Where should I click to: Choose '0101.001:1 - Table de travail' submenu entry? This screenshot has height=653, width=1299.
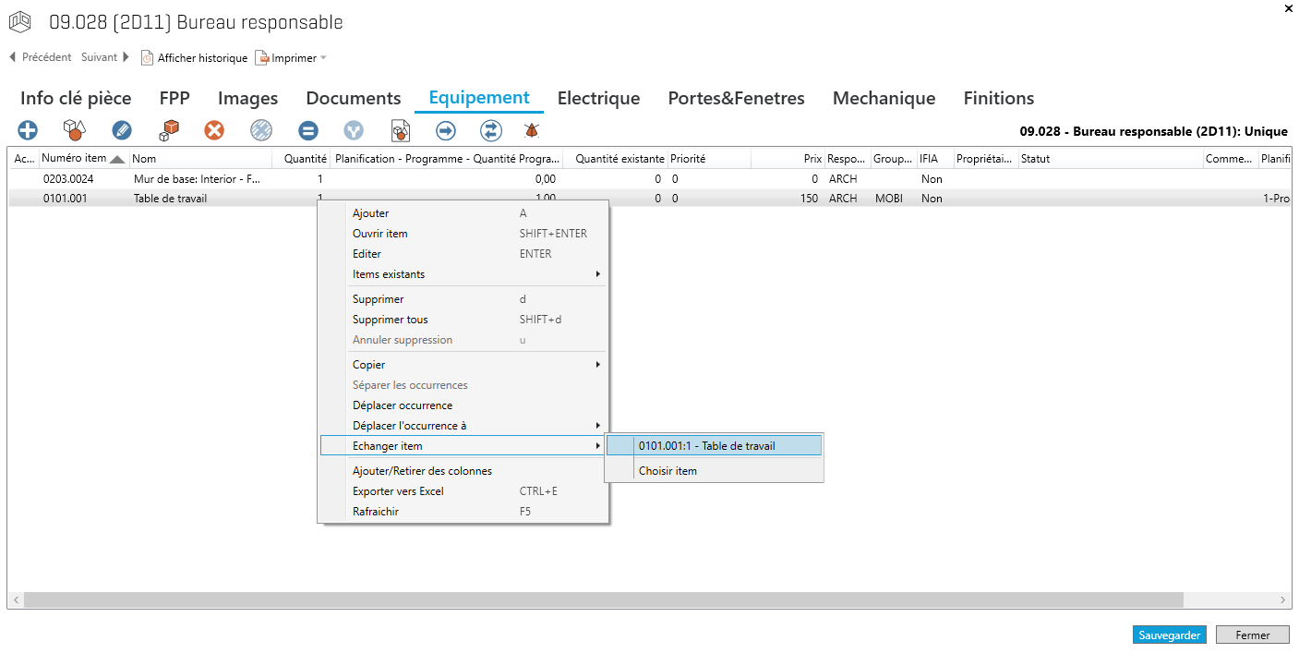click(713, 446)
